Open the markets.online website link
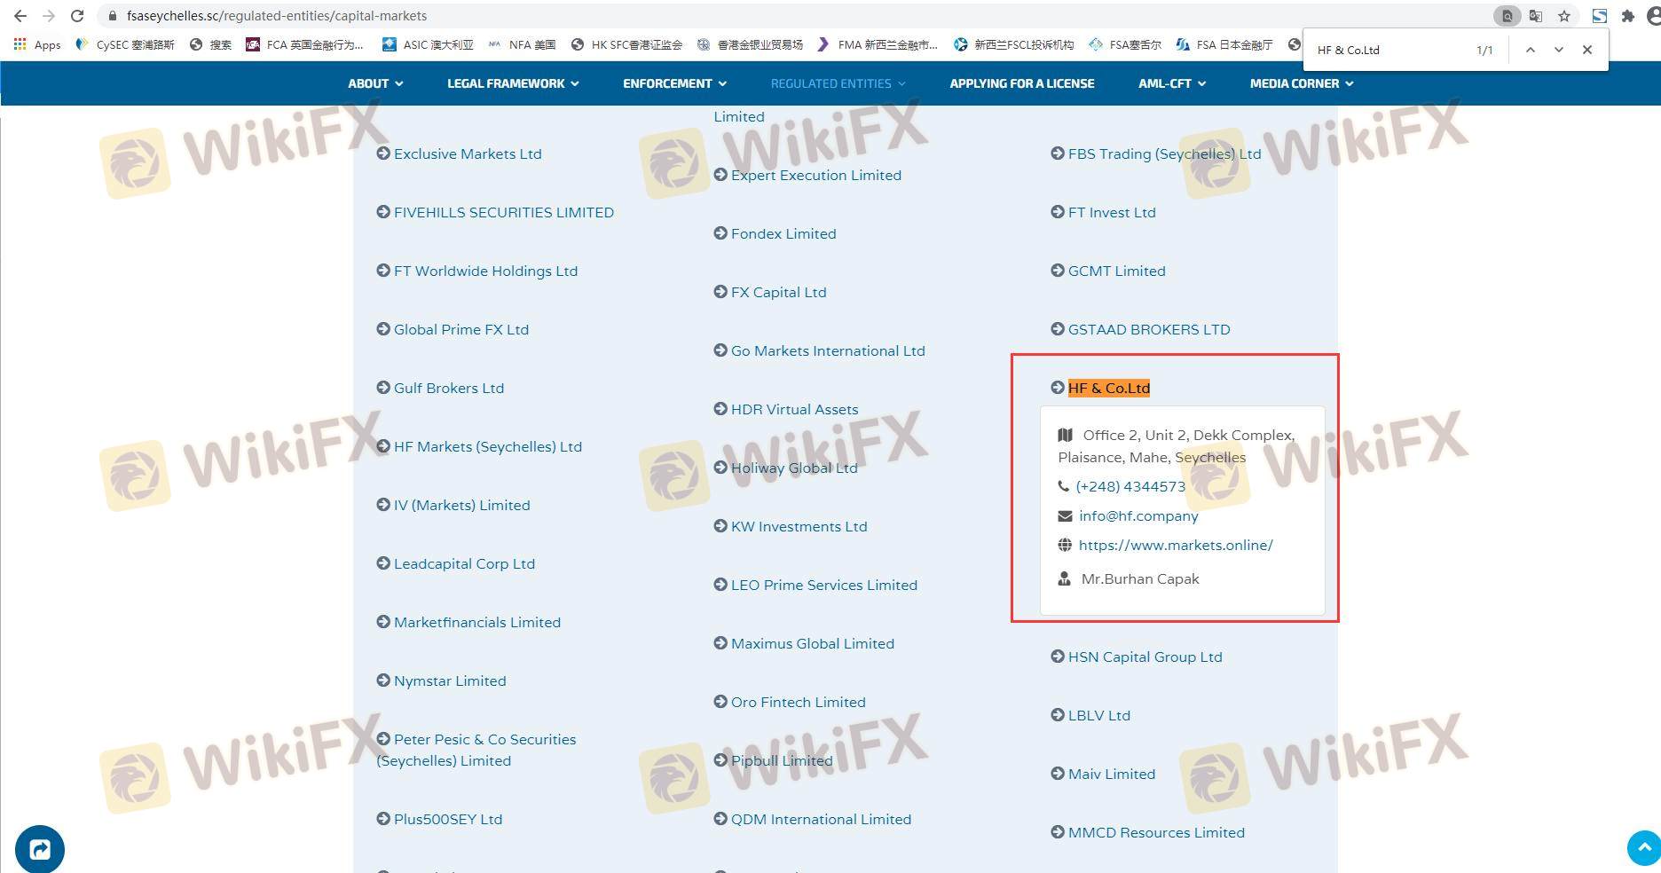 (x=1176, y=545)
